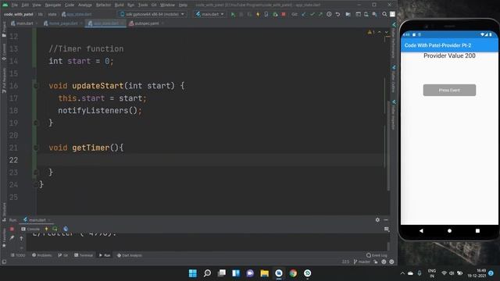Click the //Timer function comment
Screen dimensions: 500x281
86,48
